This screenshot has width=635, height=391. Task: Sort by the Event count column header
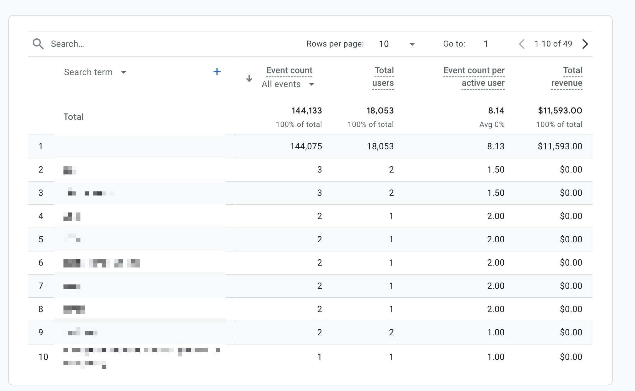pos(289,70)
